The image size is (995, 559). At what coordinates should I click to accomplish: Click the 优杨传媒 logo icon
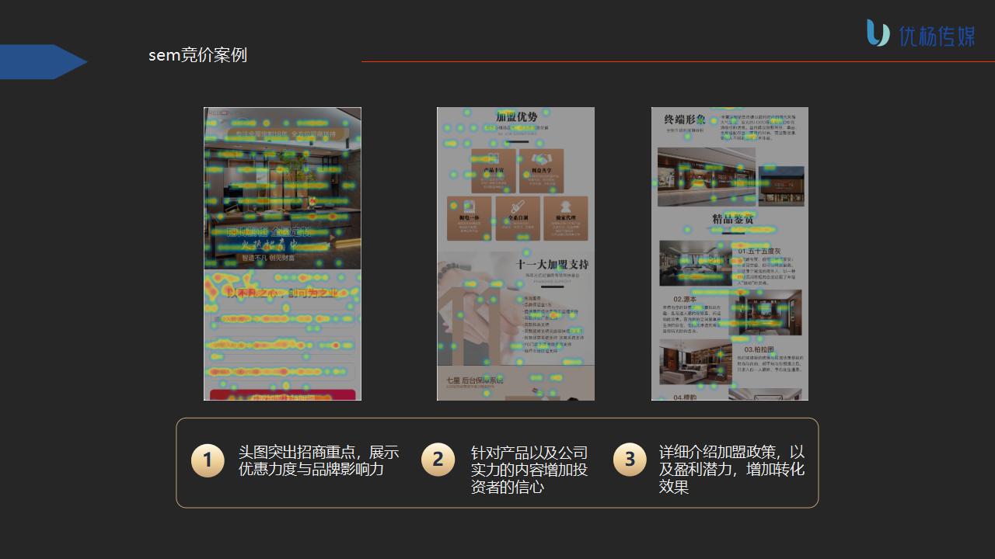878,33
